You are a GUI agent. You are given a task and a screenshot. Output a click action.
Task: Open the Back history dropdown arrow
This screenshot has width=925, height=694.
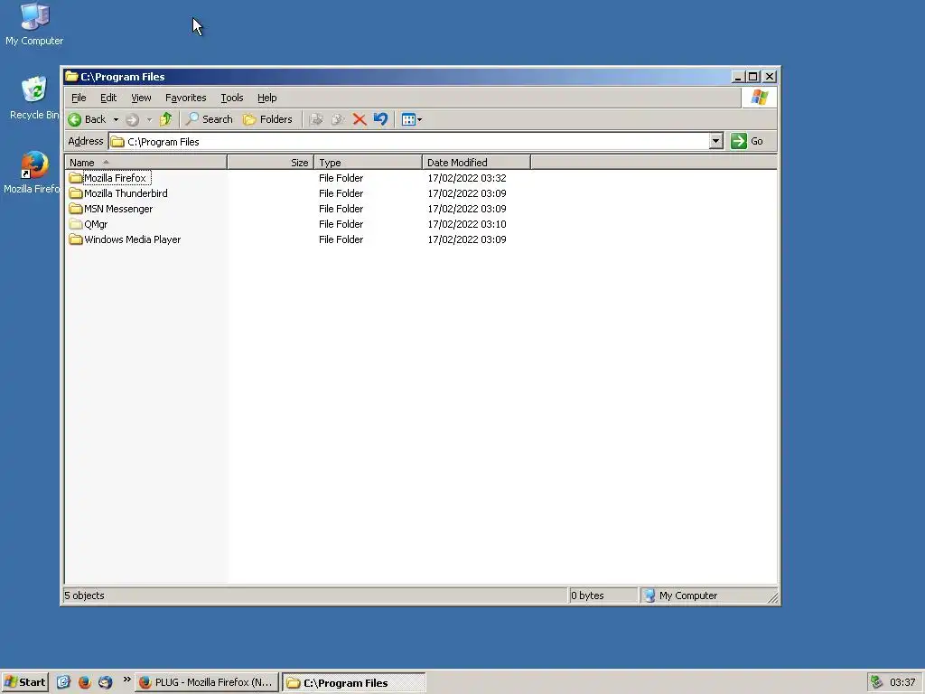click(116, 120)
